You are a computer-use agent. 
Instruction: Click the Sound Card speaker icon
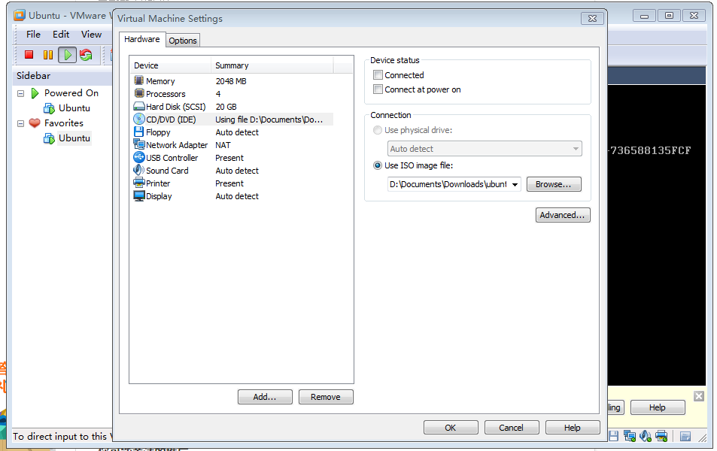[x=139, y=171]
